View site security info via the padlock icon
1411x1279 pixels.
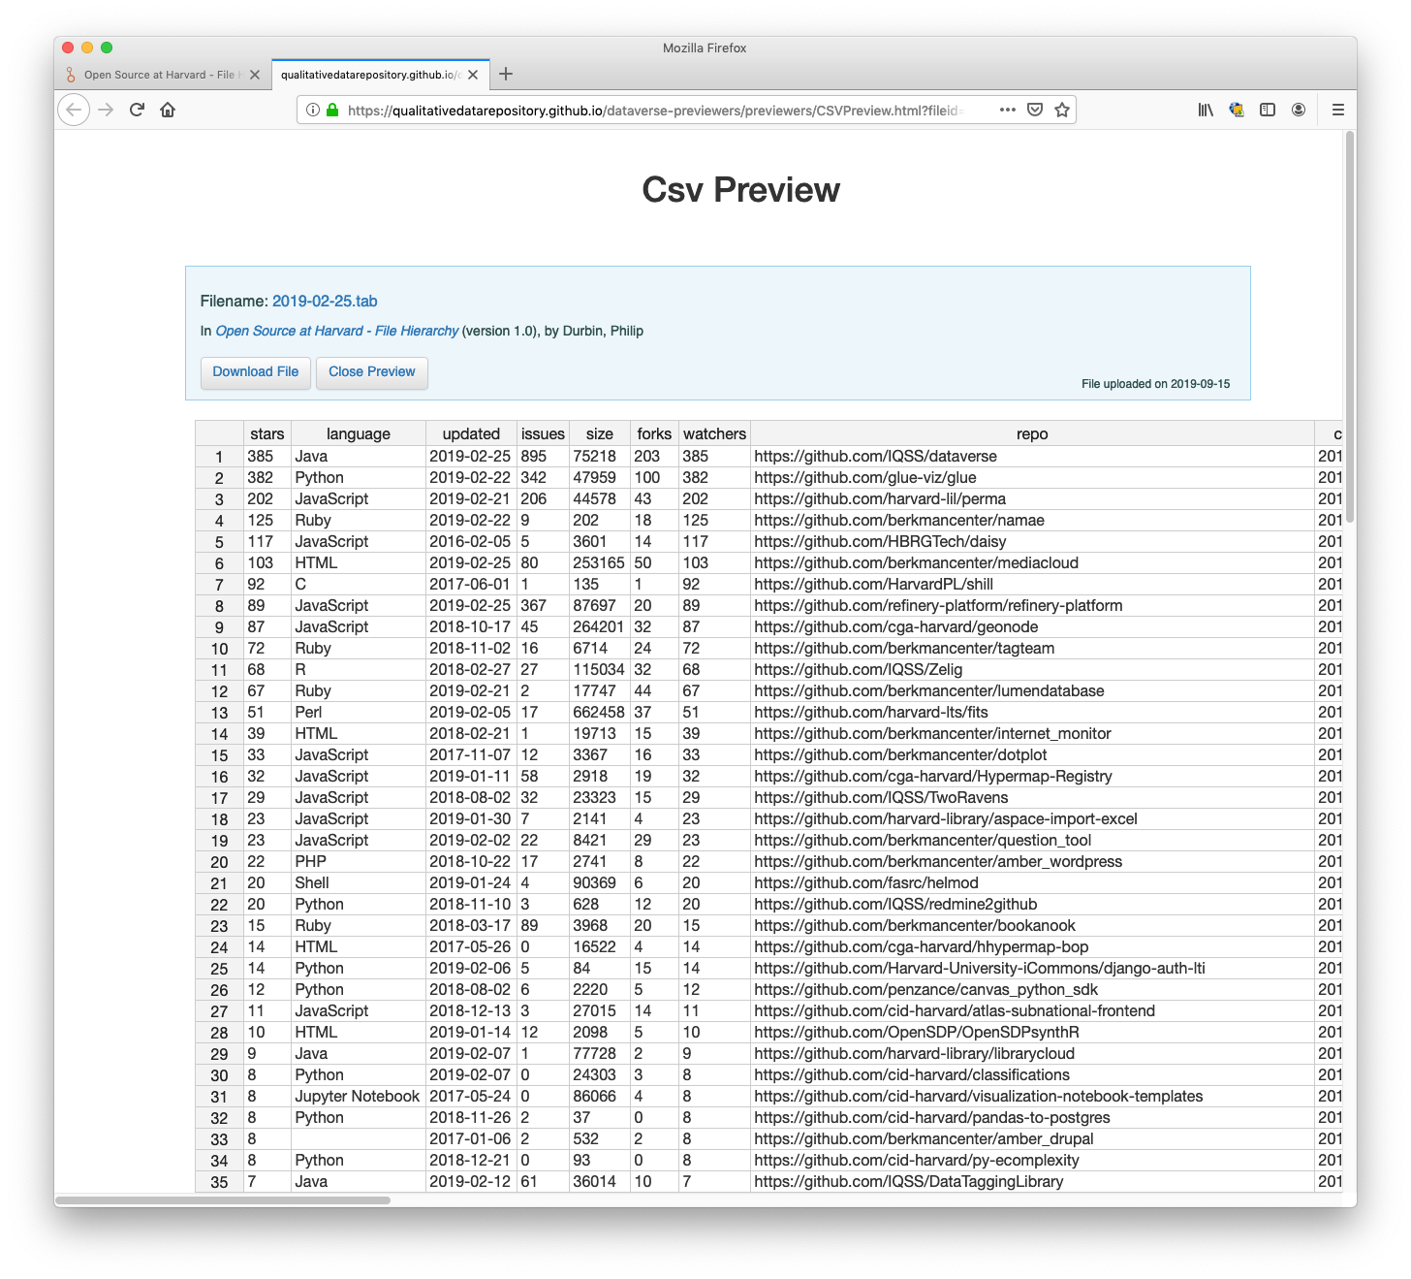[x=331, y=110]
